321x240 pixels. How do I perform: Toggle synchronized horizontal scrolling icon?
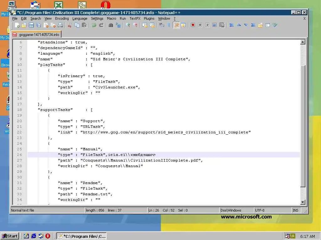point(152,25)
